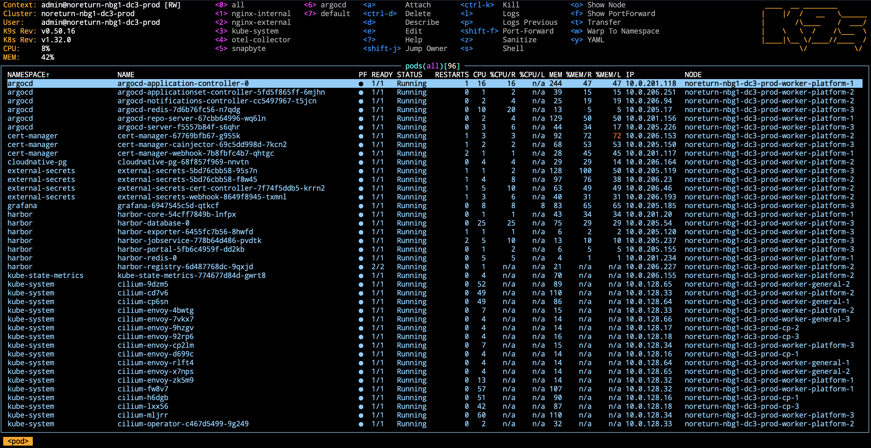Choose the all namespaces shortcut
This screenshot has height=448, width=871.
coord(238,5)
